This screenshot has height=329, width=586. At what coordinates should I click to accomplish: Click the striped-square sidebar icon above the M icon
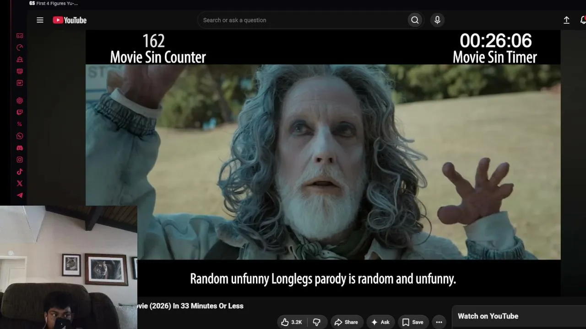point(20,71)
